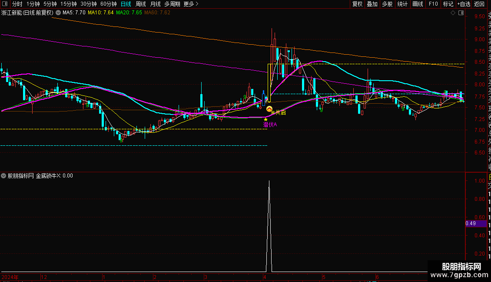The image size is (491, 282).
Task: Expand the 更多 periods menu
Action: (191, 4)
